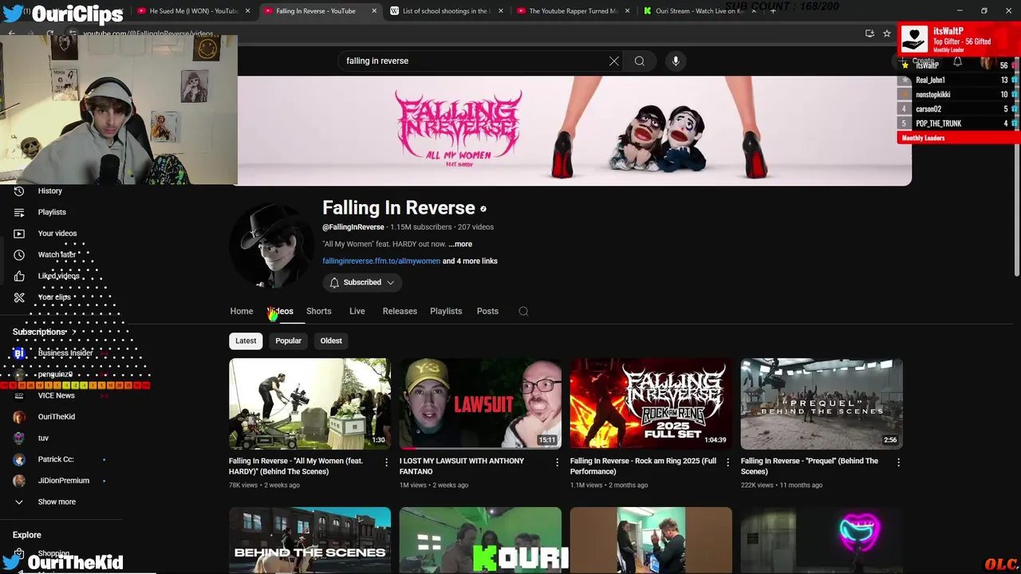
Task: Open options menu for 'All My Women' video
Action: click(x=386, y=462)
